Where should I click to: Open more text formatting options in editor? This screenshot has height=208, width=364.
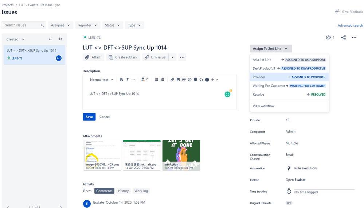[x=133, y=80]
